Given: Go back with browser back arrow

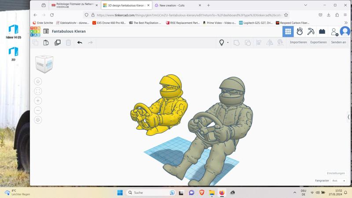Looking at the screenshot, I should (36, 15).
